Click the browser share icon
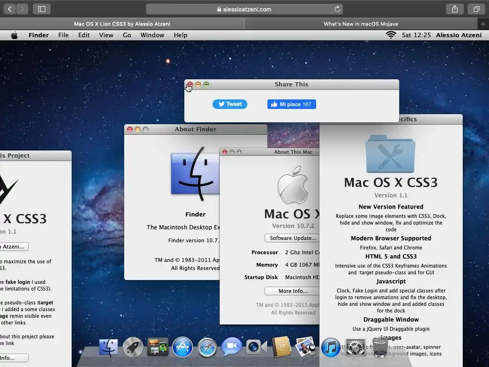This screenshot has width=489, height=367. (x=455, y=9)
